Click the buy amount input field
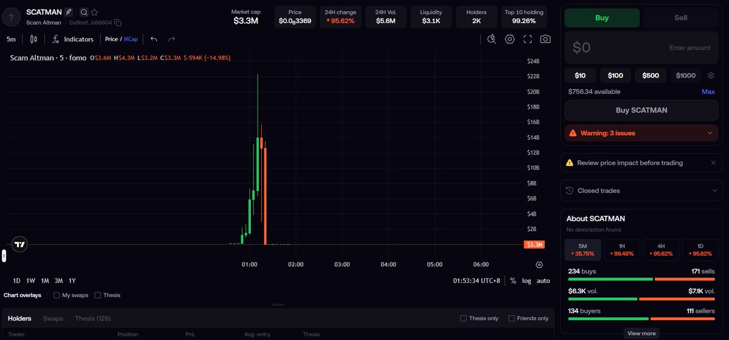The image size is (729, 340). click(x=642, y=48)
